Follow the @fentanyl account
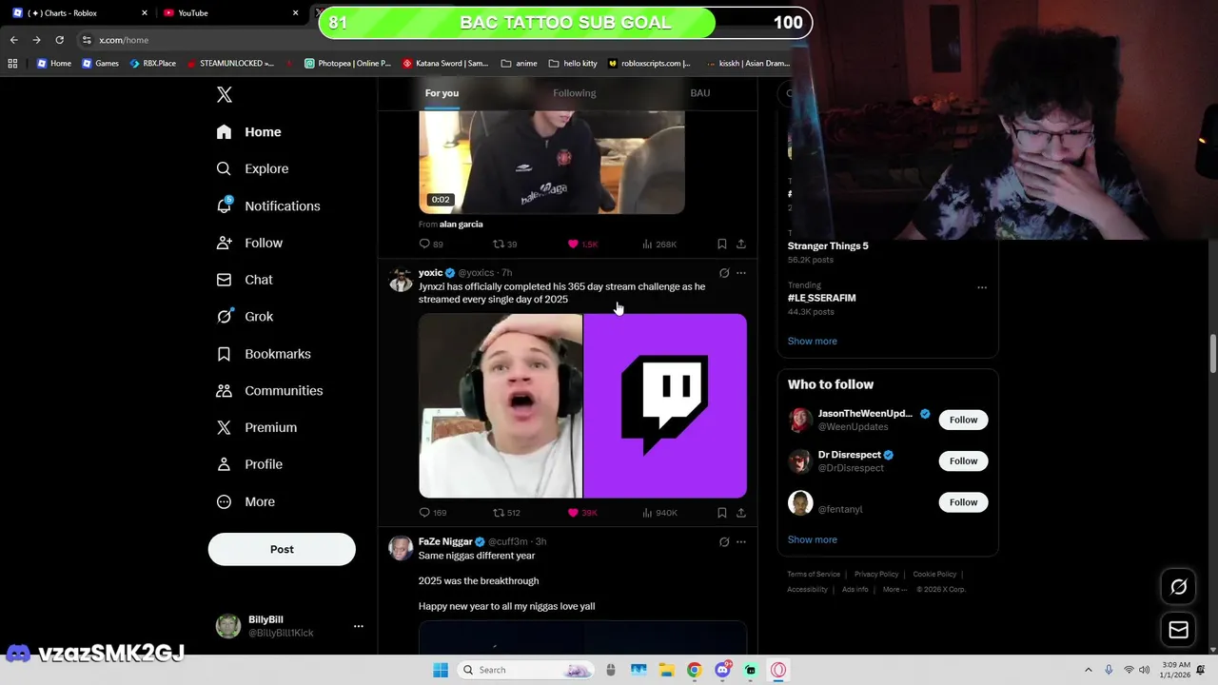 point(963,502)
